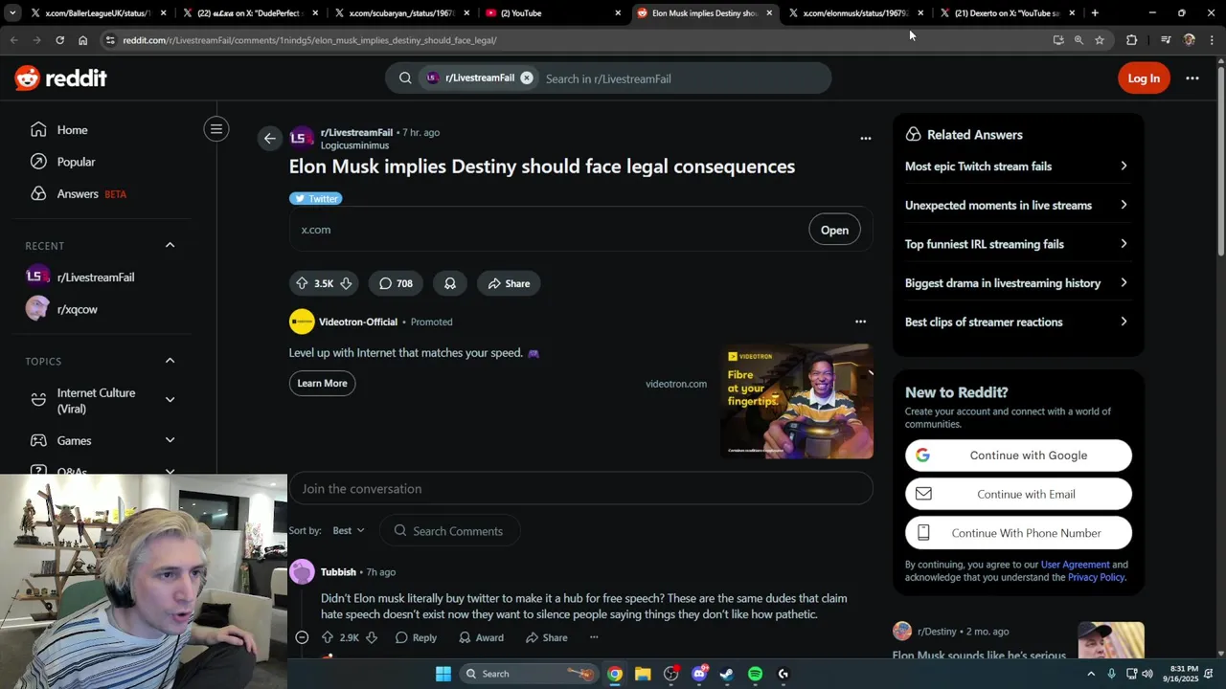Open Spotify from the taskbar
Image resolution: width=1226 pixels, height=689 pixels.
click(x=755, y=674)
